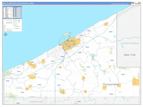Click ZIP code label 16407

pos(123,74)
